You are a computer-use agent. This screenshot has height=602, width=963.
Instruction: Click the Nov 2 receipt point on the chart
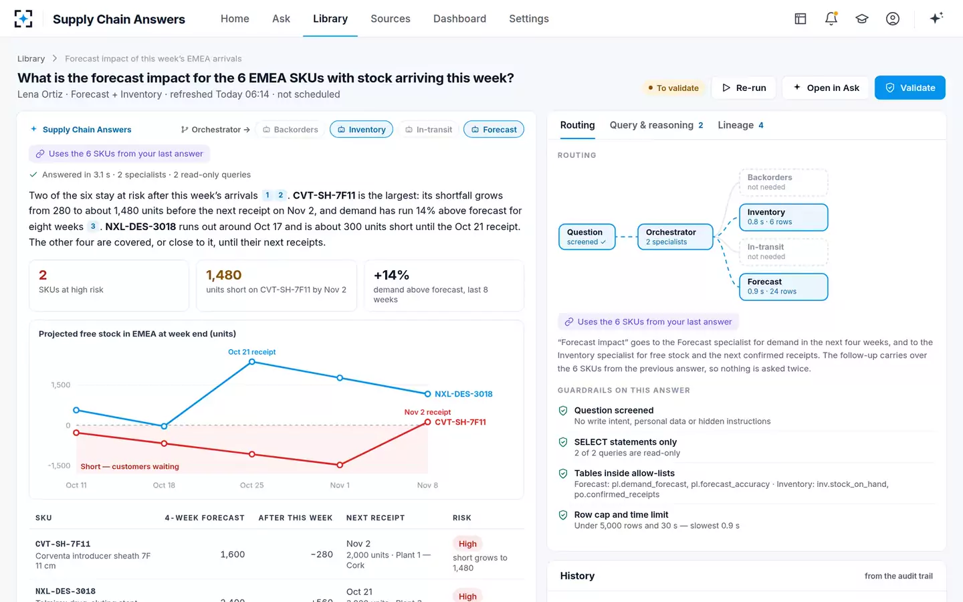427,422
